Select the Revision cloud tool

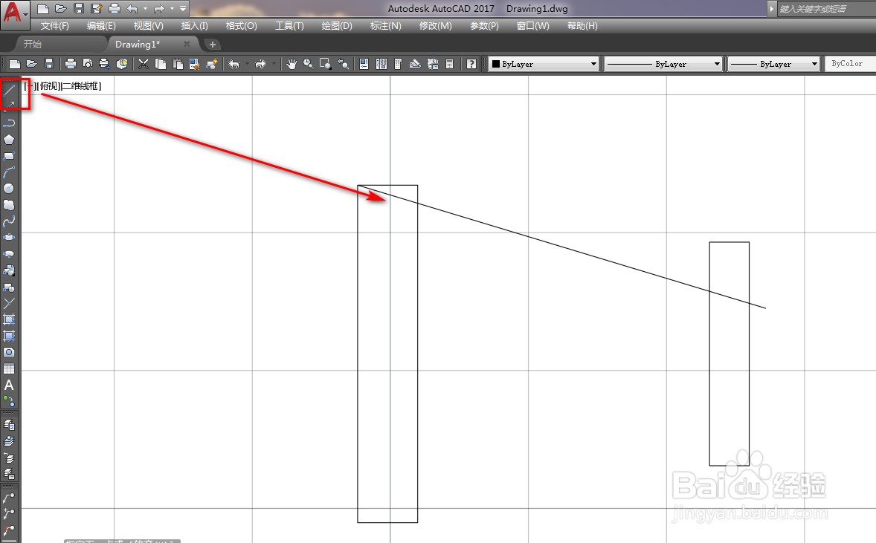(9, 205)
